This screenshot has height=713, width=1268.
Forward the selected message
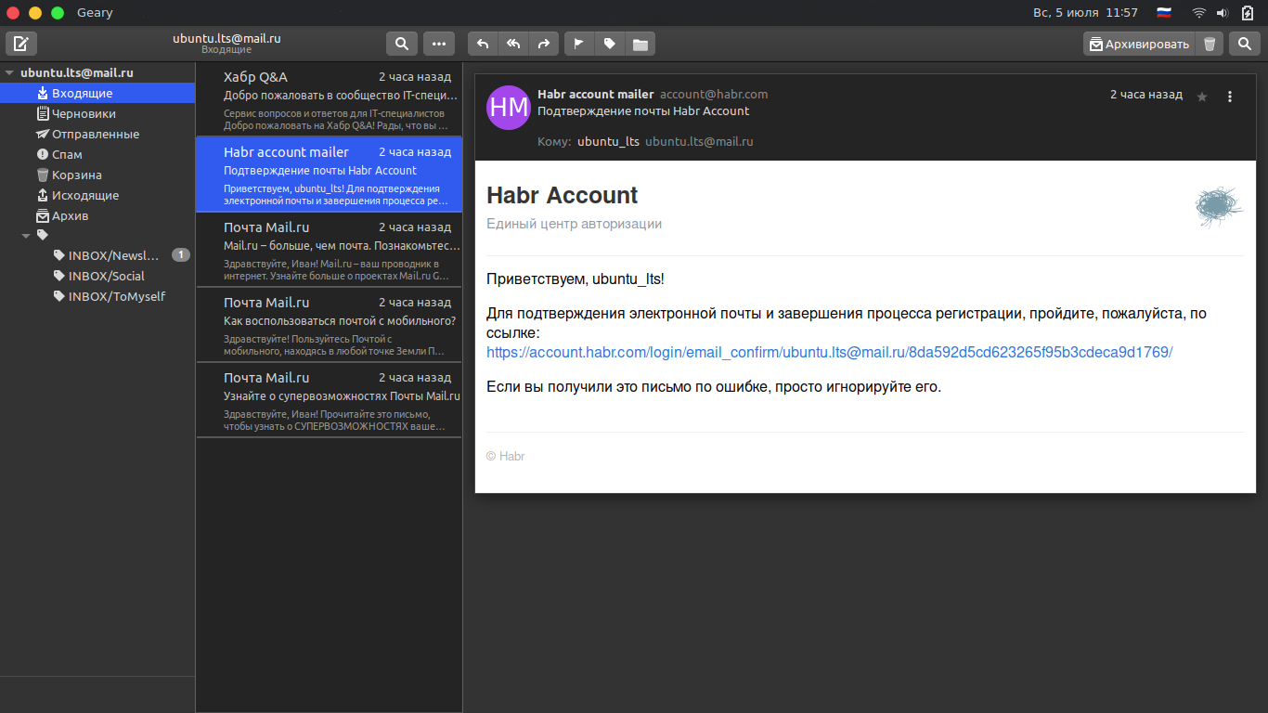point(543,44)
